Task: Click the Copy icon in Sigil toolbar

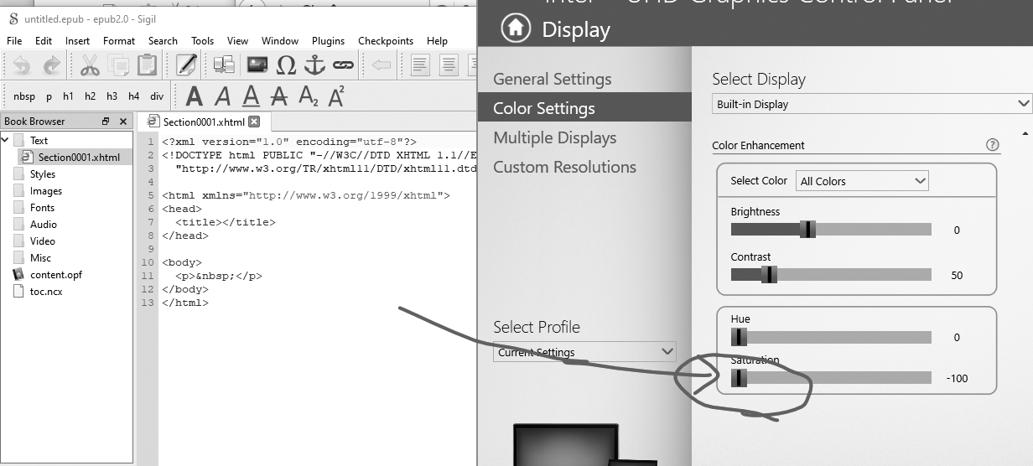Action: (x=118, y=65)
